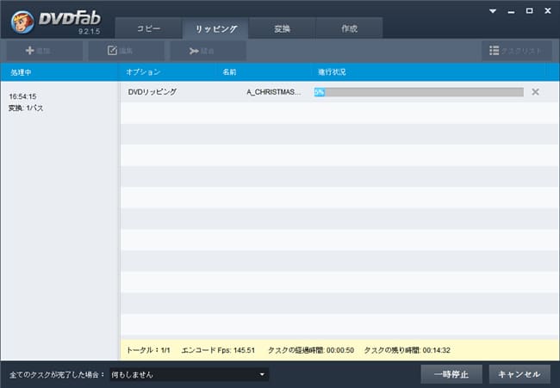This screenshot has height=388, width=560.
Task: Expand the 何もしません completion action dropdown
Action: [x=188, y=375]
